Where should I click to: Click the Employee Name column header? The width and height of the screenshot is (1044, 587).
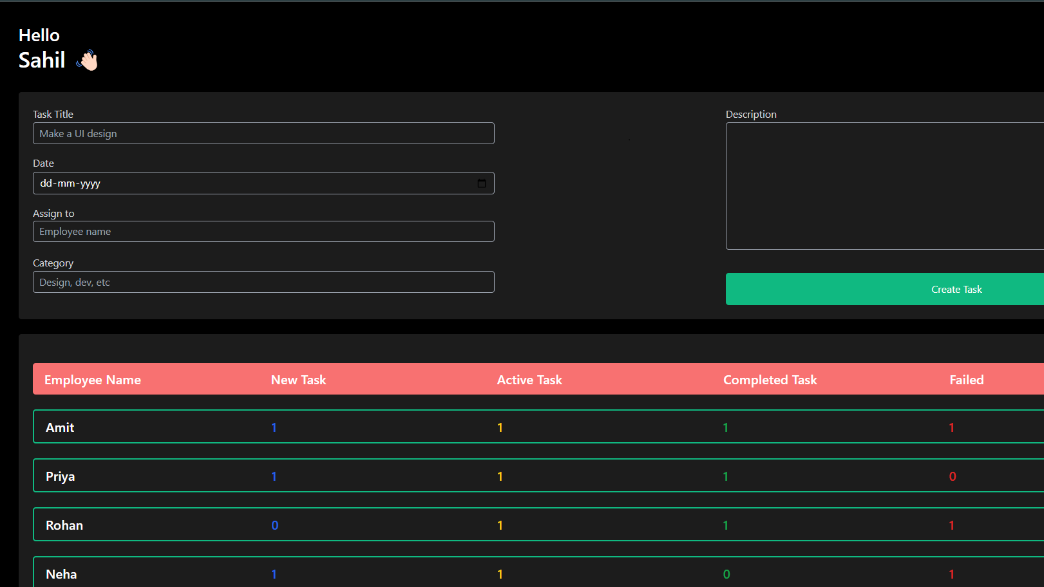(x=93, y=380)
